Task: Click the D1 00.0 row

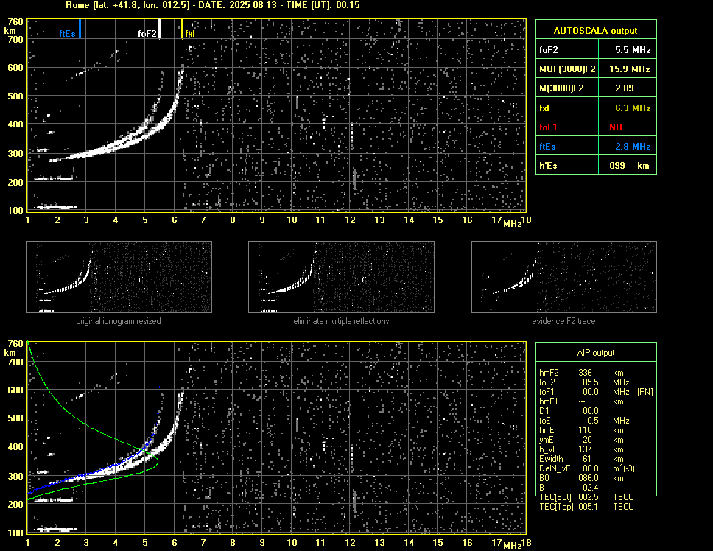Action: pyautogui.click(x=569, y=411)
